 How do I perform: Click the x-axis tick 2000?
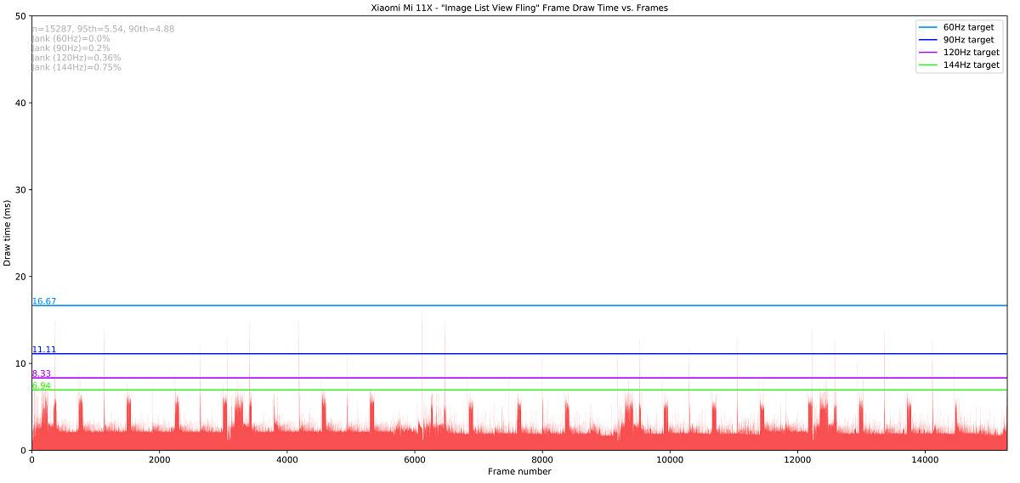click(159, 459)
